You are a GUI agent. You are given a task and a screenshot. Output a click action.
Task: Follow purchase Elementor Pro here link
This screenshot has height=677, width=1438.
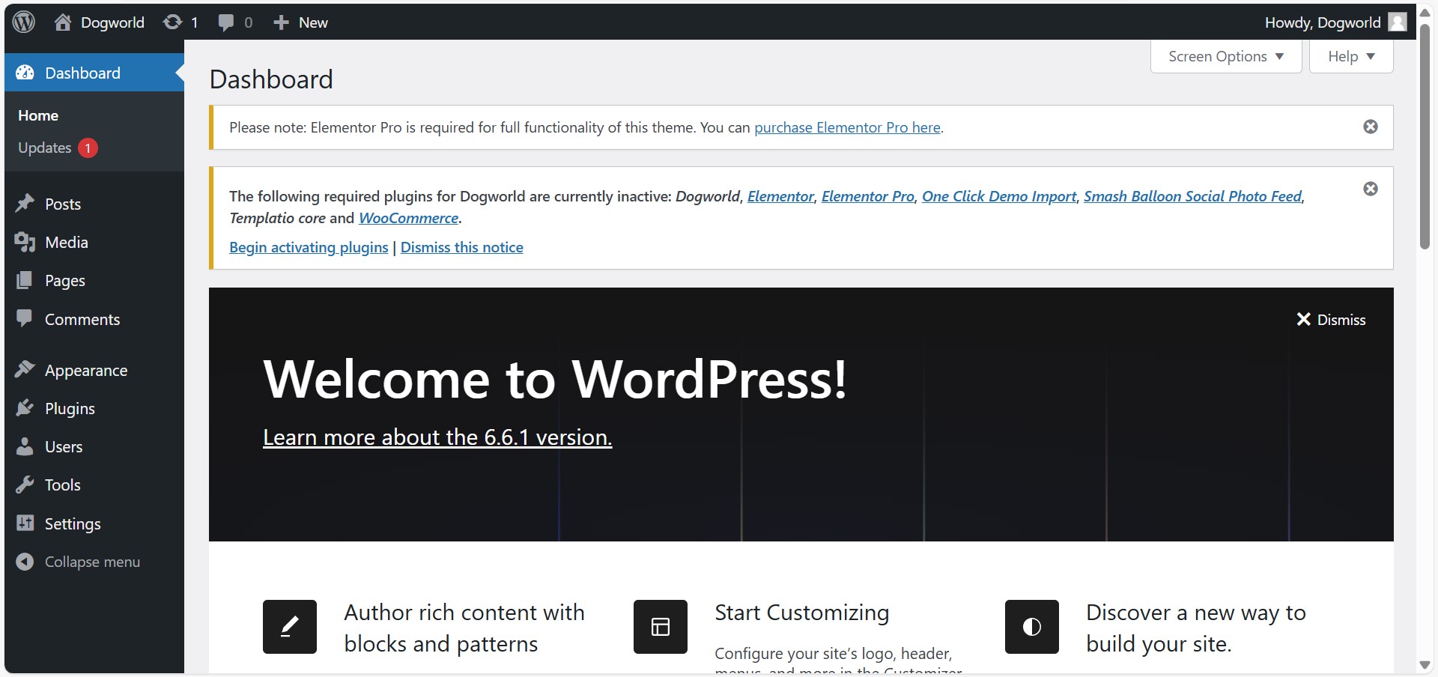[847, 127]
